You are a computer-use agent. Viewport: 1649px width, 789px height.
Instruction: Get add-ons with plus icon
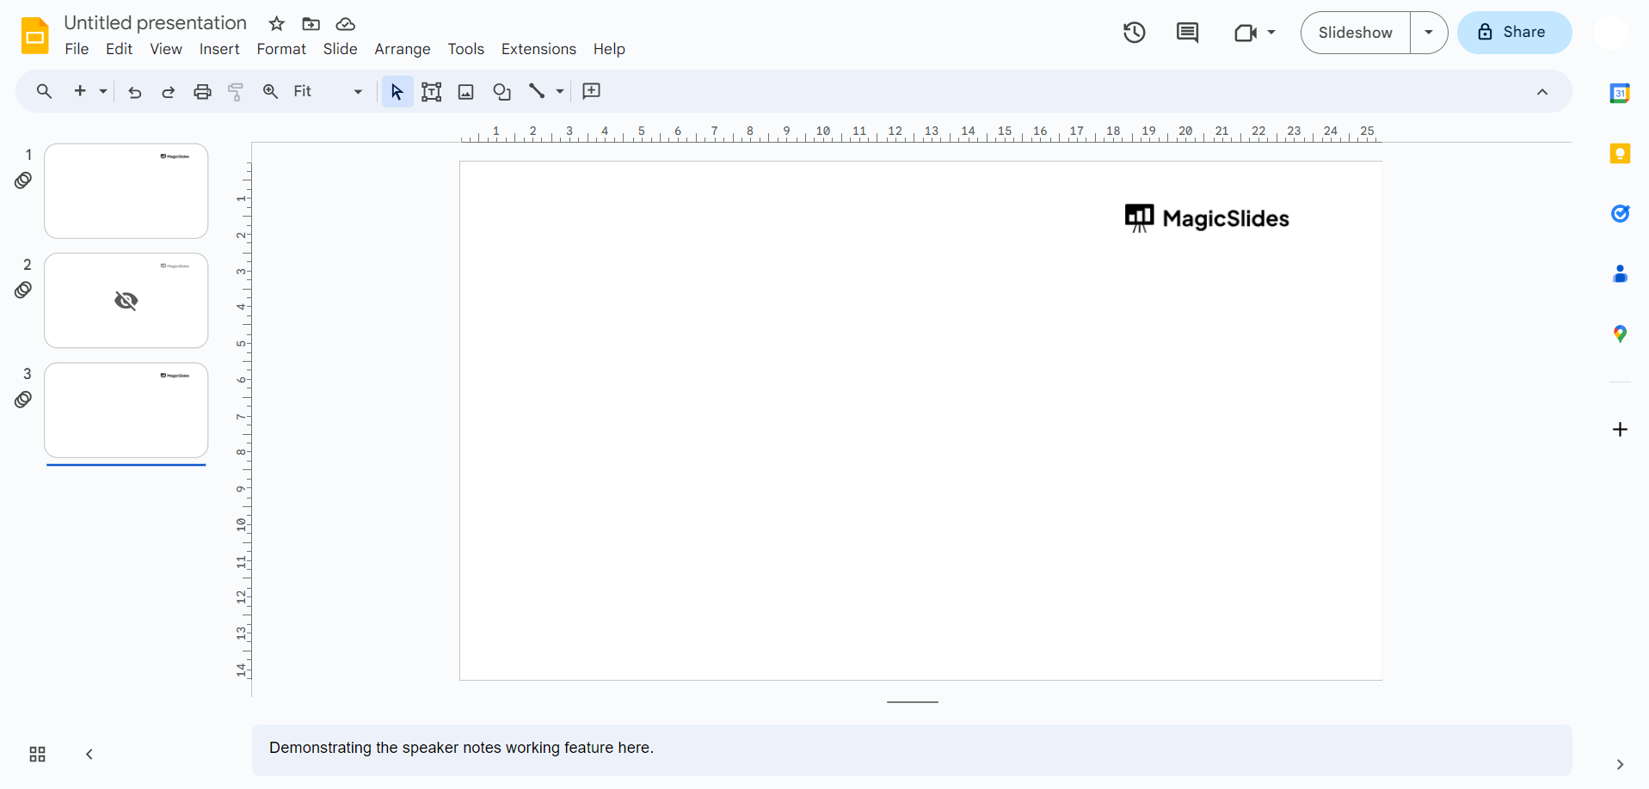pyautogui.click(x=1620, y=429)
